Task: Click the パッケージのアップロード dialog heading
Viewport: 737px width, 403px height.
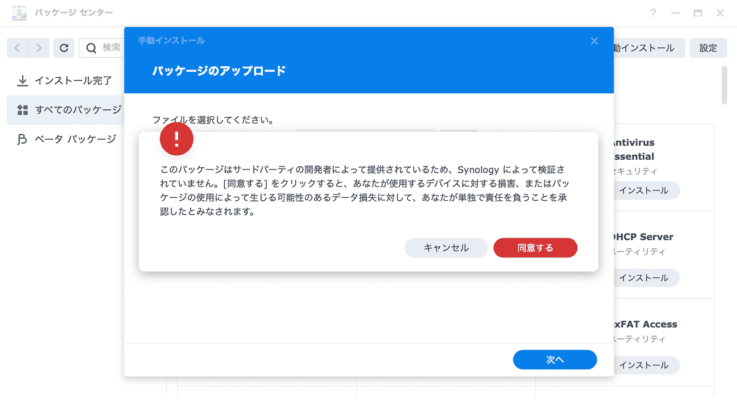Action: point(219,71)
